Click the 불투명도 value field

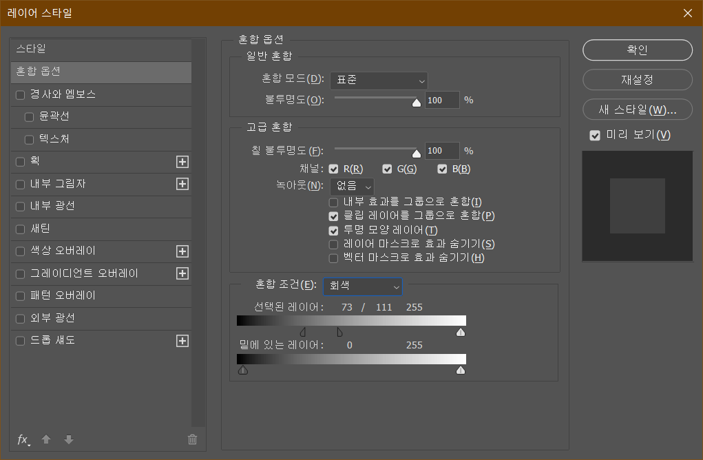[x=441, y=100]
